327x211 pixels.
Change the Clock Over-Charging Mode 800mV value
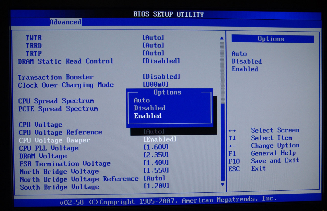coord(156,84)
